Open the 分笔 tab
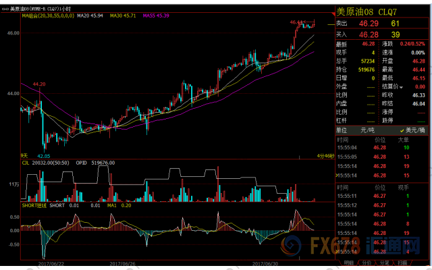This screenshot has height=270, width=432. pyautogui.click(x=383, y=263)
